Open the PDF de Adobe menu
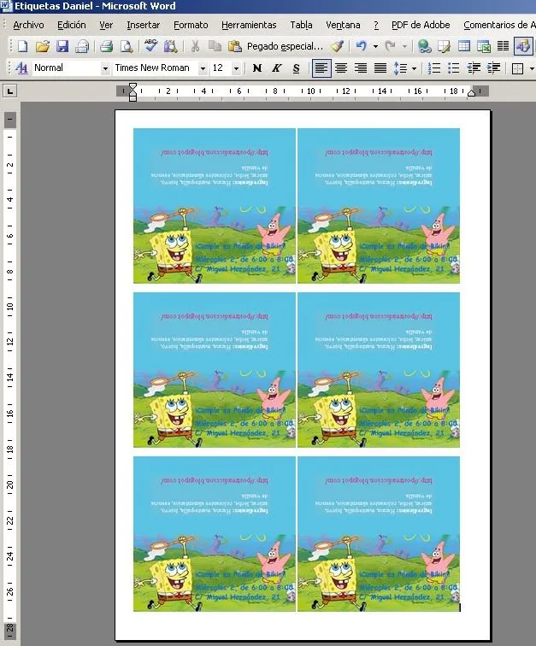 tap(421, 25)
